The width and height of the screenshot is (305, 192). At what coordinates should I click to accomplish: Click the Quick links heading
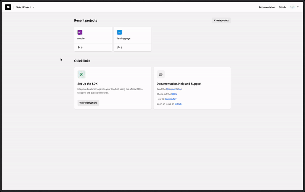(82, 61)
